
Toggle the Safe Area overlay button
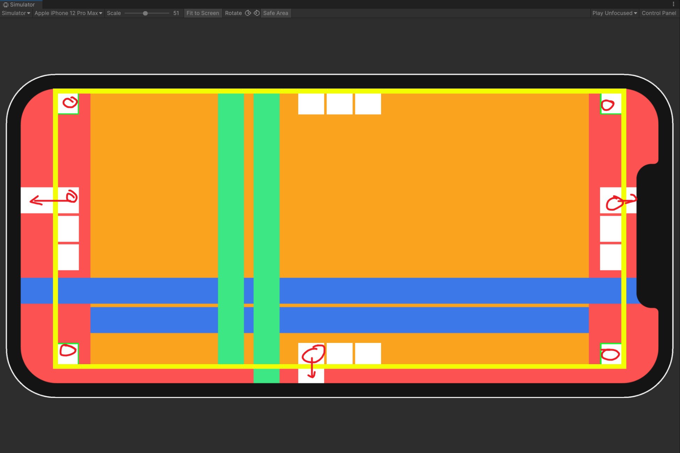click(x=275, y=13)
